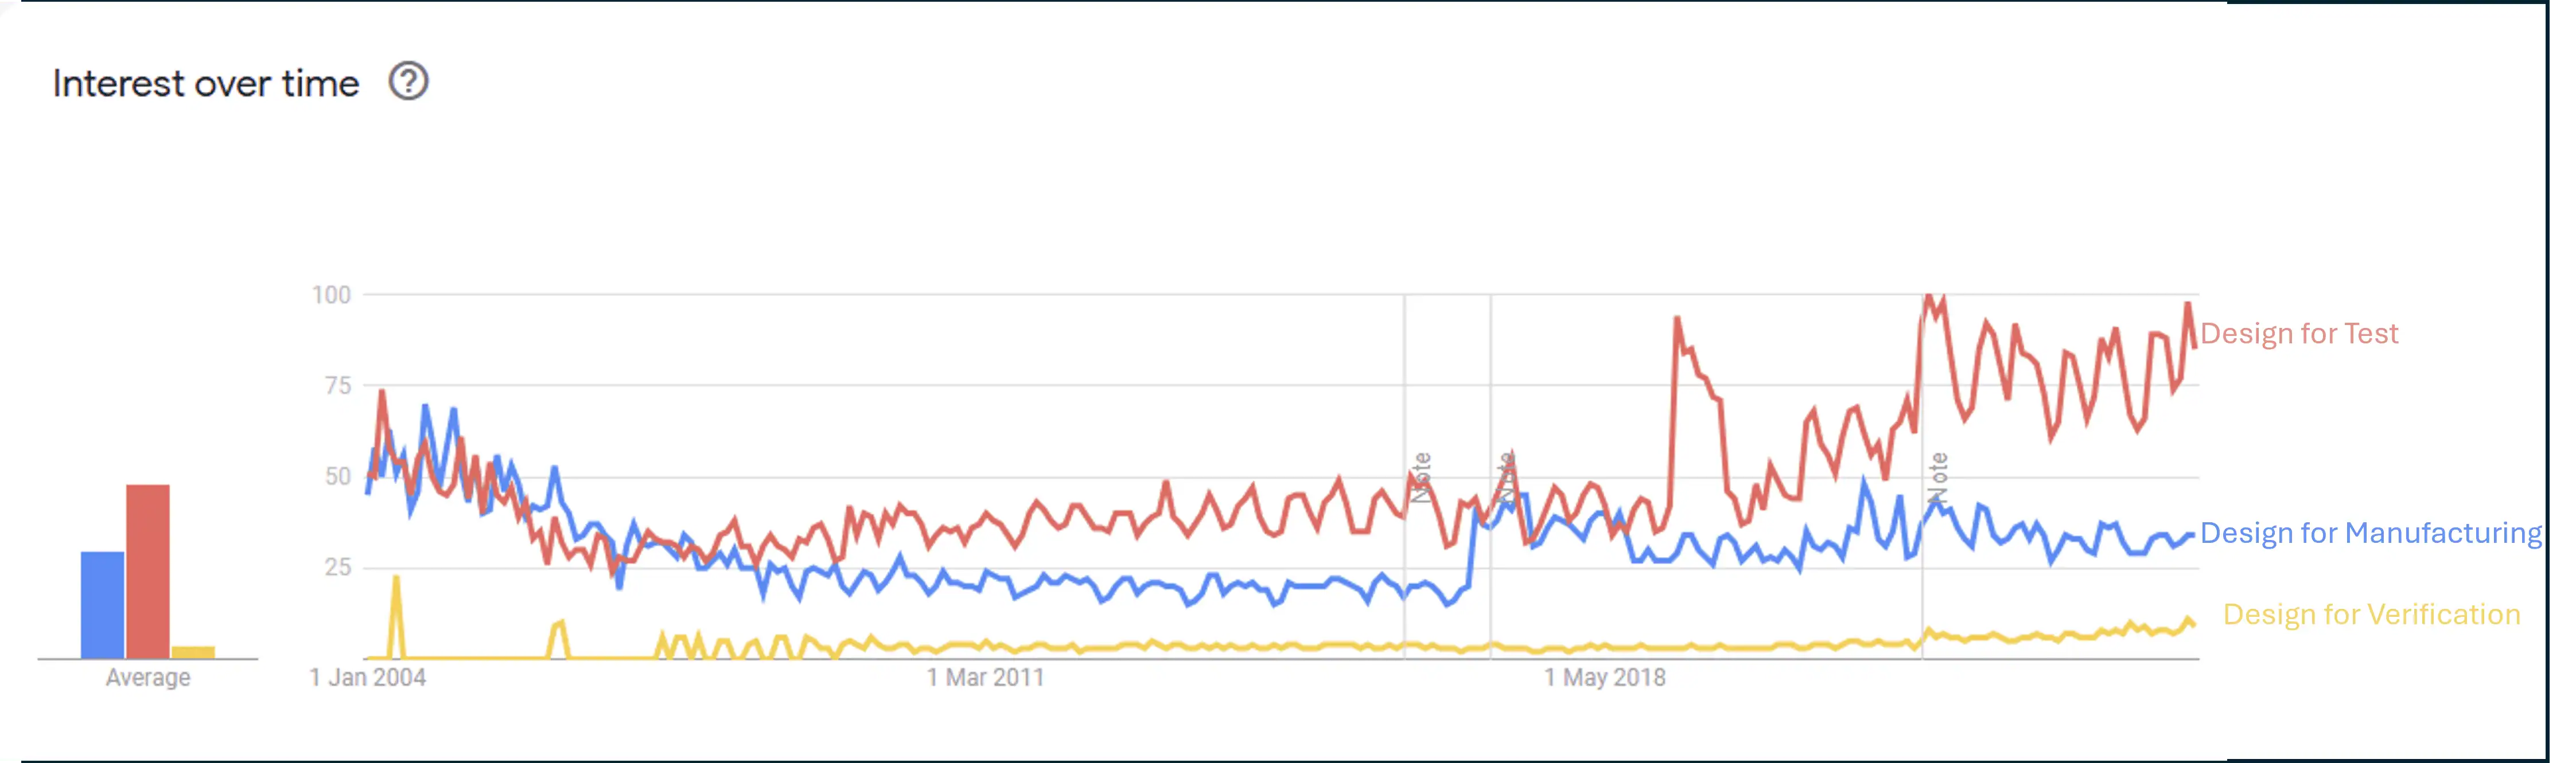Open the first Note marker
The height and width of the screenshot is (763, 2576).
point(1421,476)
